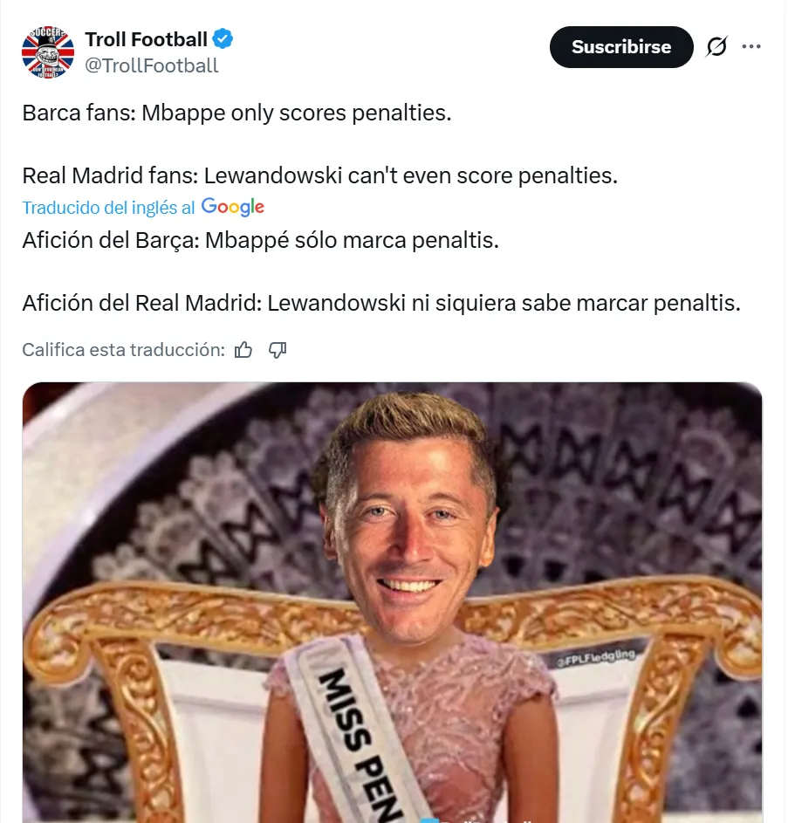This screenshot has height=823, width=802.
Task: Click the 'Traducido del inglés al' link
Action: click(108, 208)
